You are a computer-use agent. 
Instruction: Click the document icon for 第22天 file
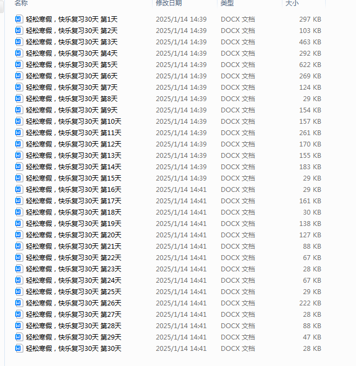click(x=19, y=258)
